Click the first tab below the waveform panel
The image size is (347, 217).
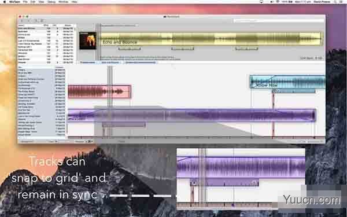click(x=88, y=62)
